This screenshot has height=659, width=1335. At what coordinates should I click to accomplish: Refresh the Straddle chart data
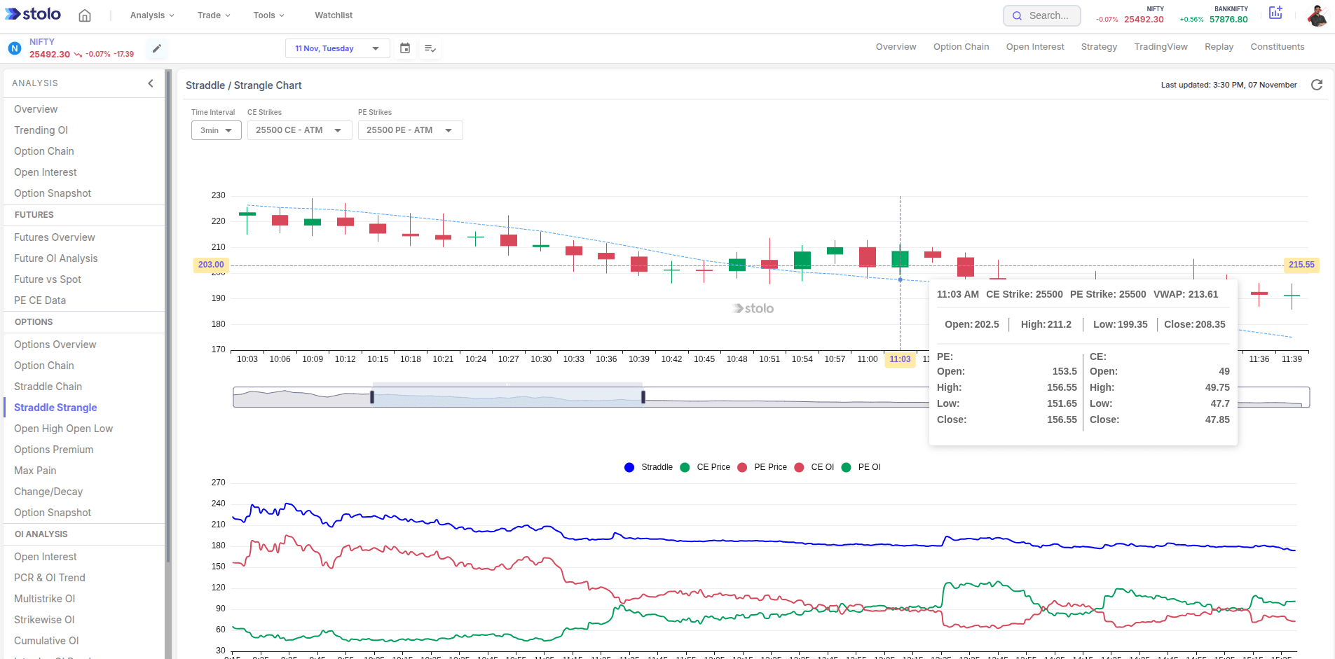coord(1317,85)
